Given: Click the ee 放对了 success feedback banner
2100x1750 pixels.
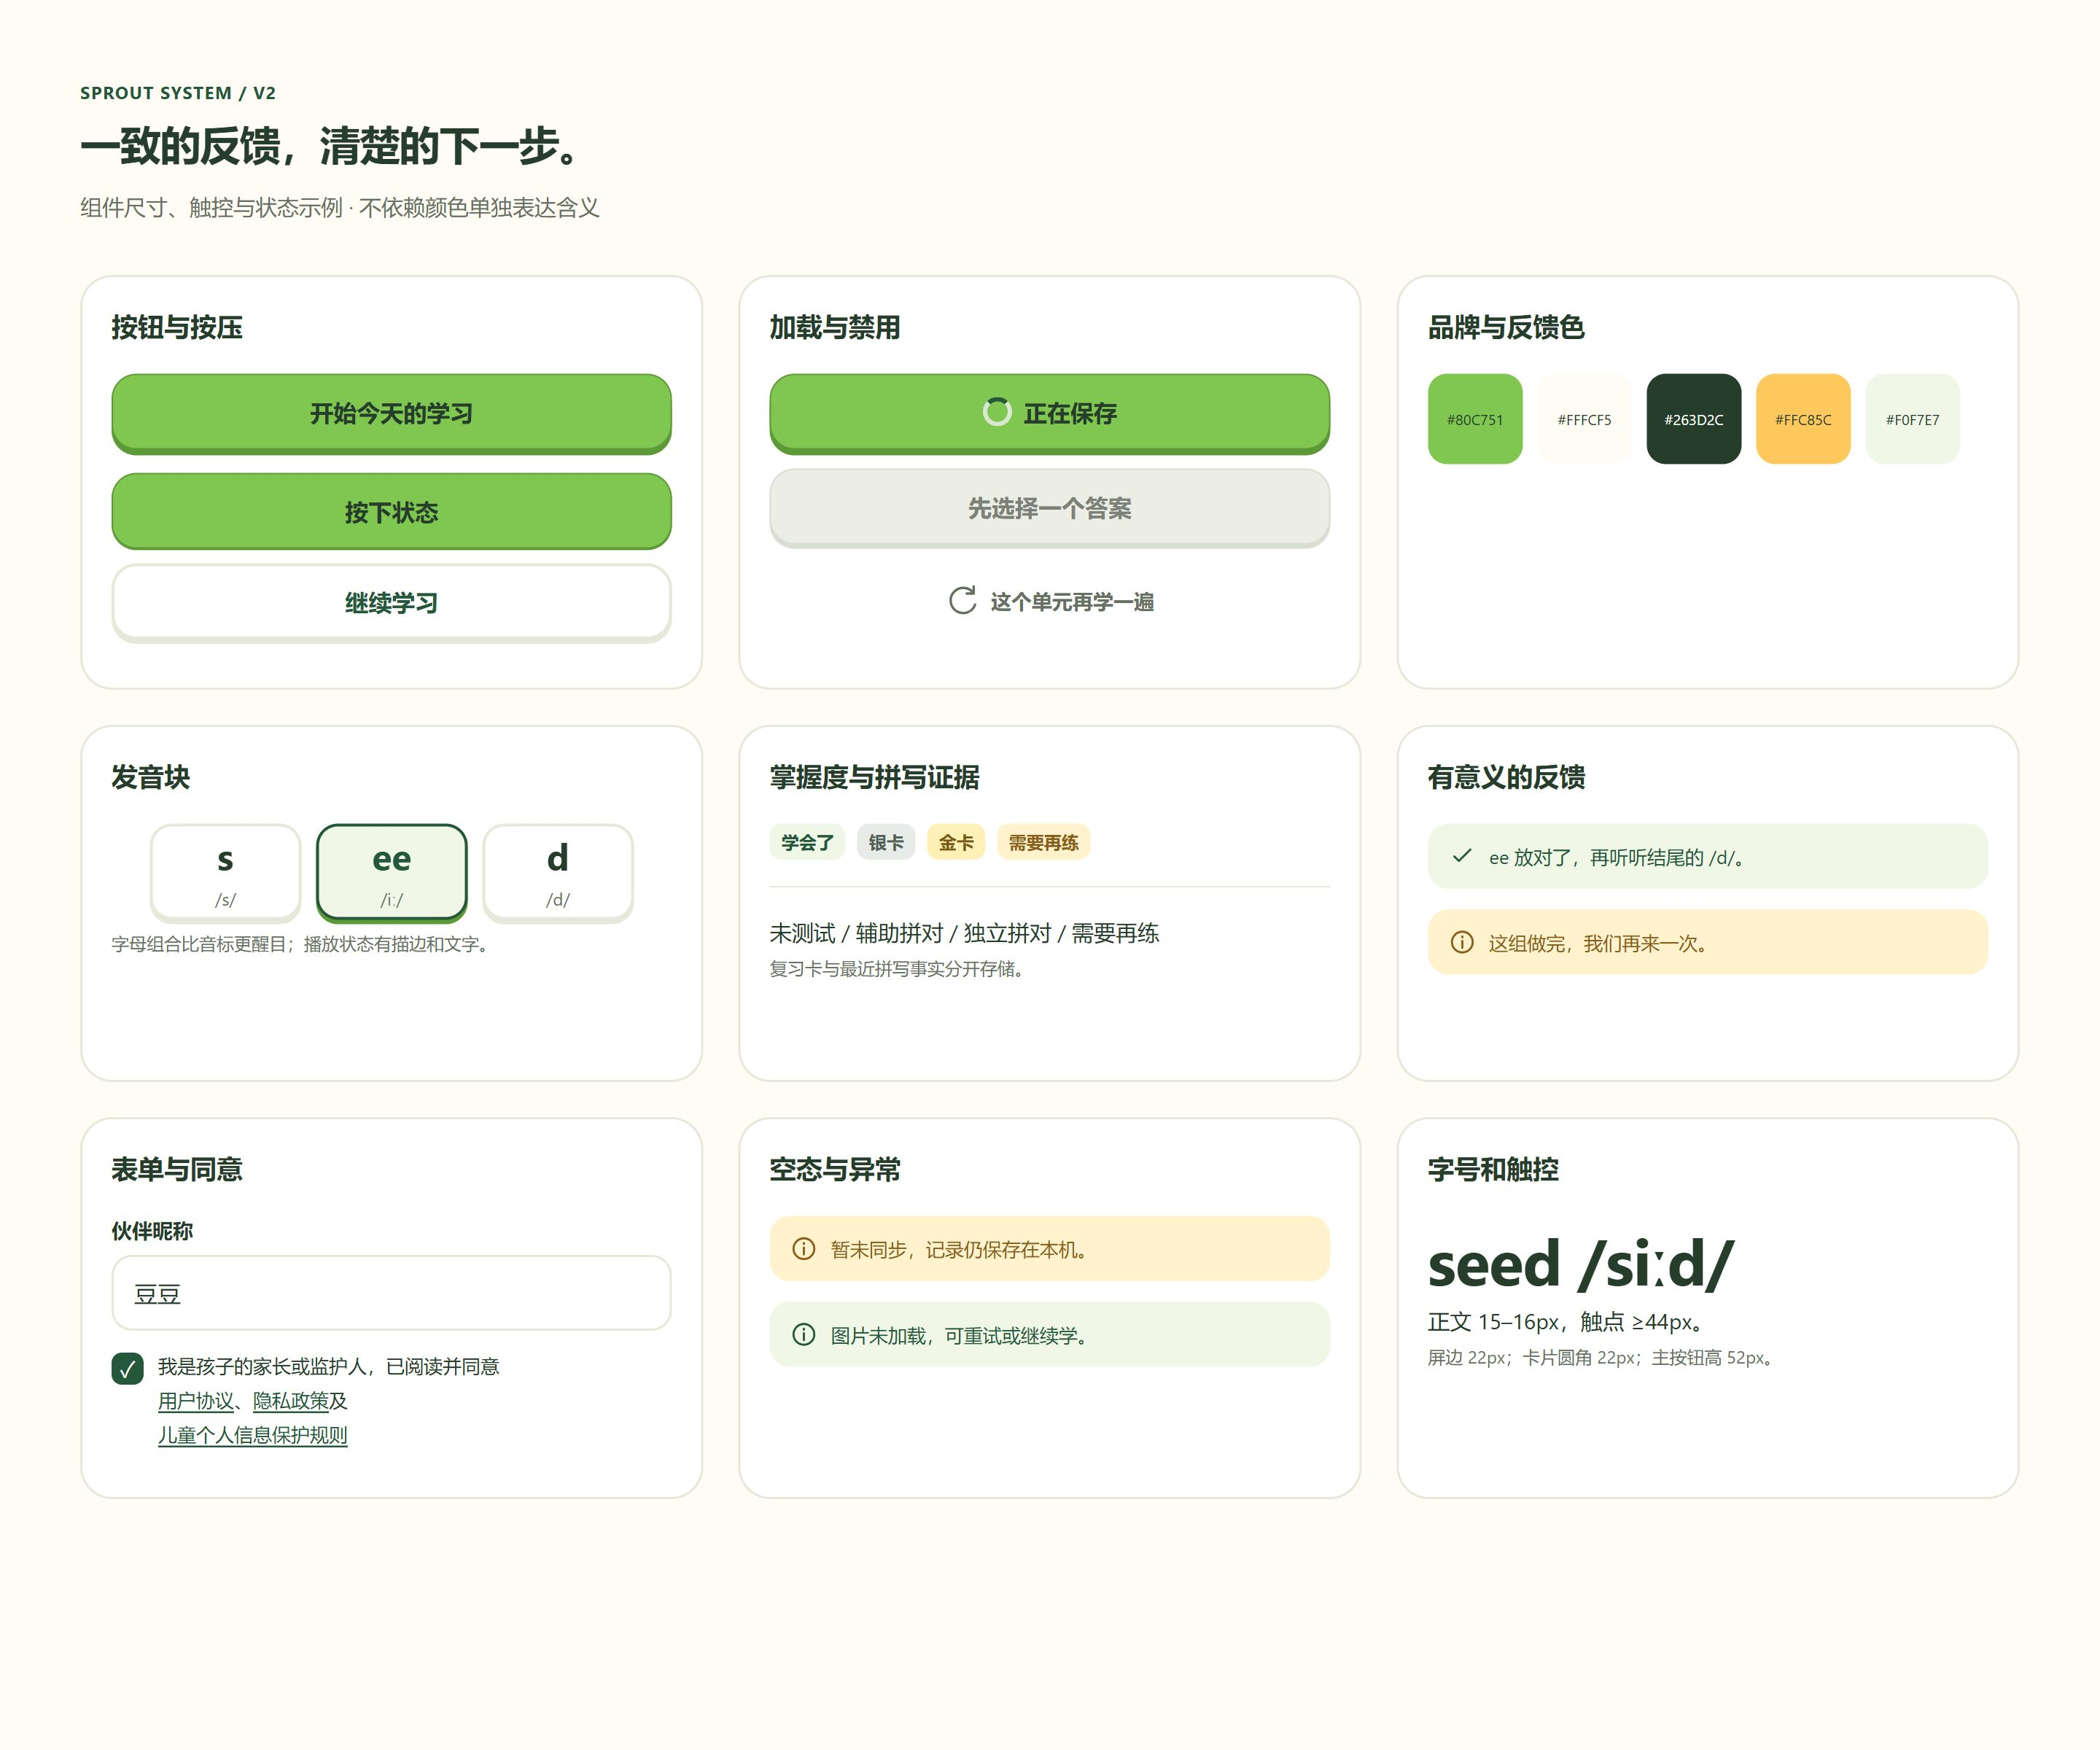Looking at the screenshot, I should (1708, 856).
